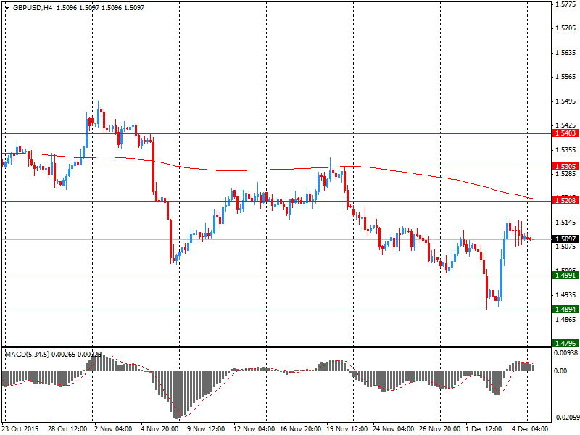Viewport: 580px width, 435px height.
Task: Click the 1.4796 green support price label
Action: click(565, 343)
